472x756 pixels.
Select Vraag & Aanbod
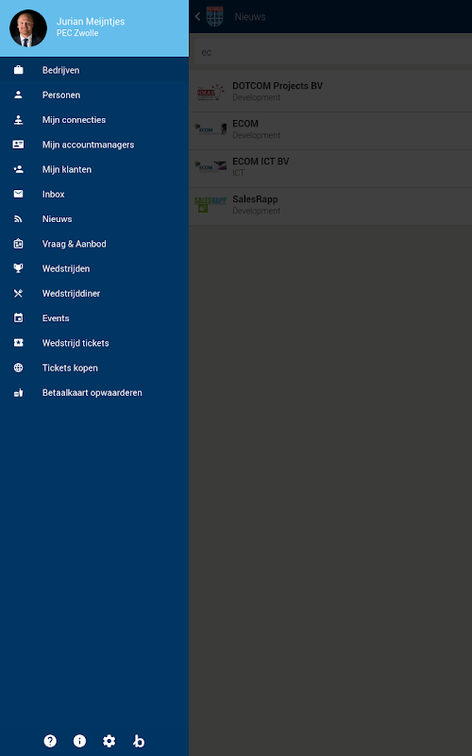coord(94,244)
